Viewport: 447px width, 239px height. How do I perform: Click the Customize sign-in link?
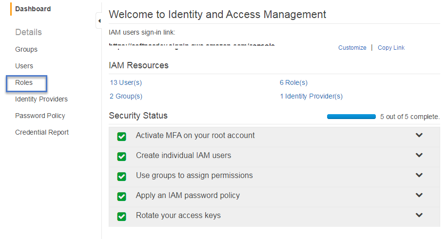[352, 48]
